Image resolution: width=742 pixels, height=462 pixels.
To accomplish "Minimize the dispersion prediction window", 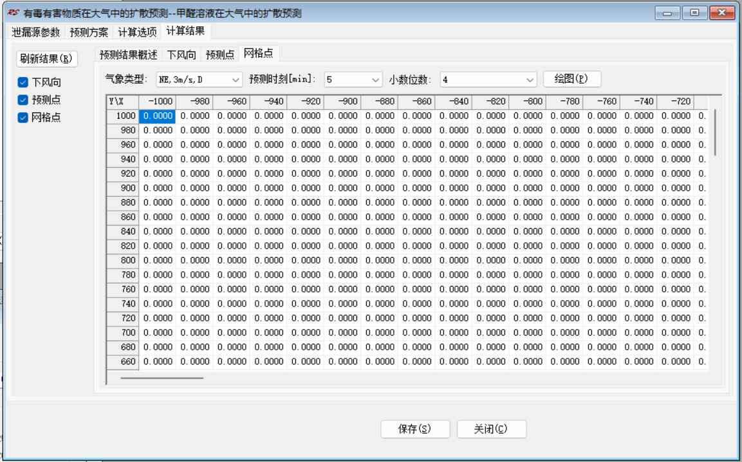I will pyautogui.click(x=667, y=13).
